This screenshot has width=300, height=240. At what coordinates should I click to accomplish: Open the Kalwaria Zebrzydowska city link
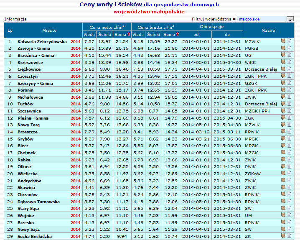tap(42, 42)
